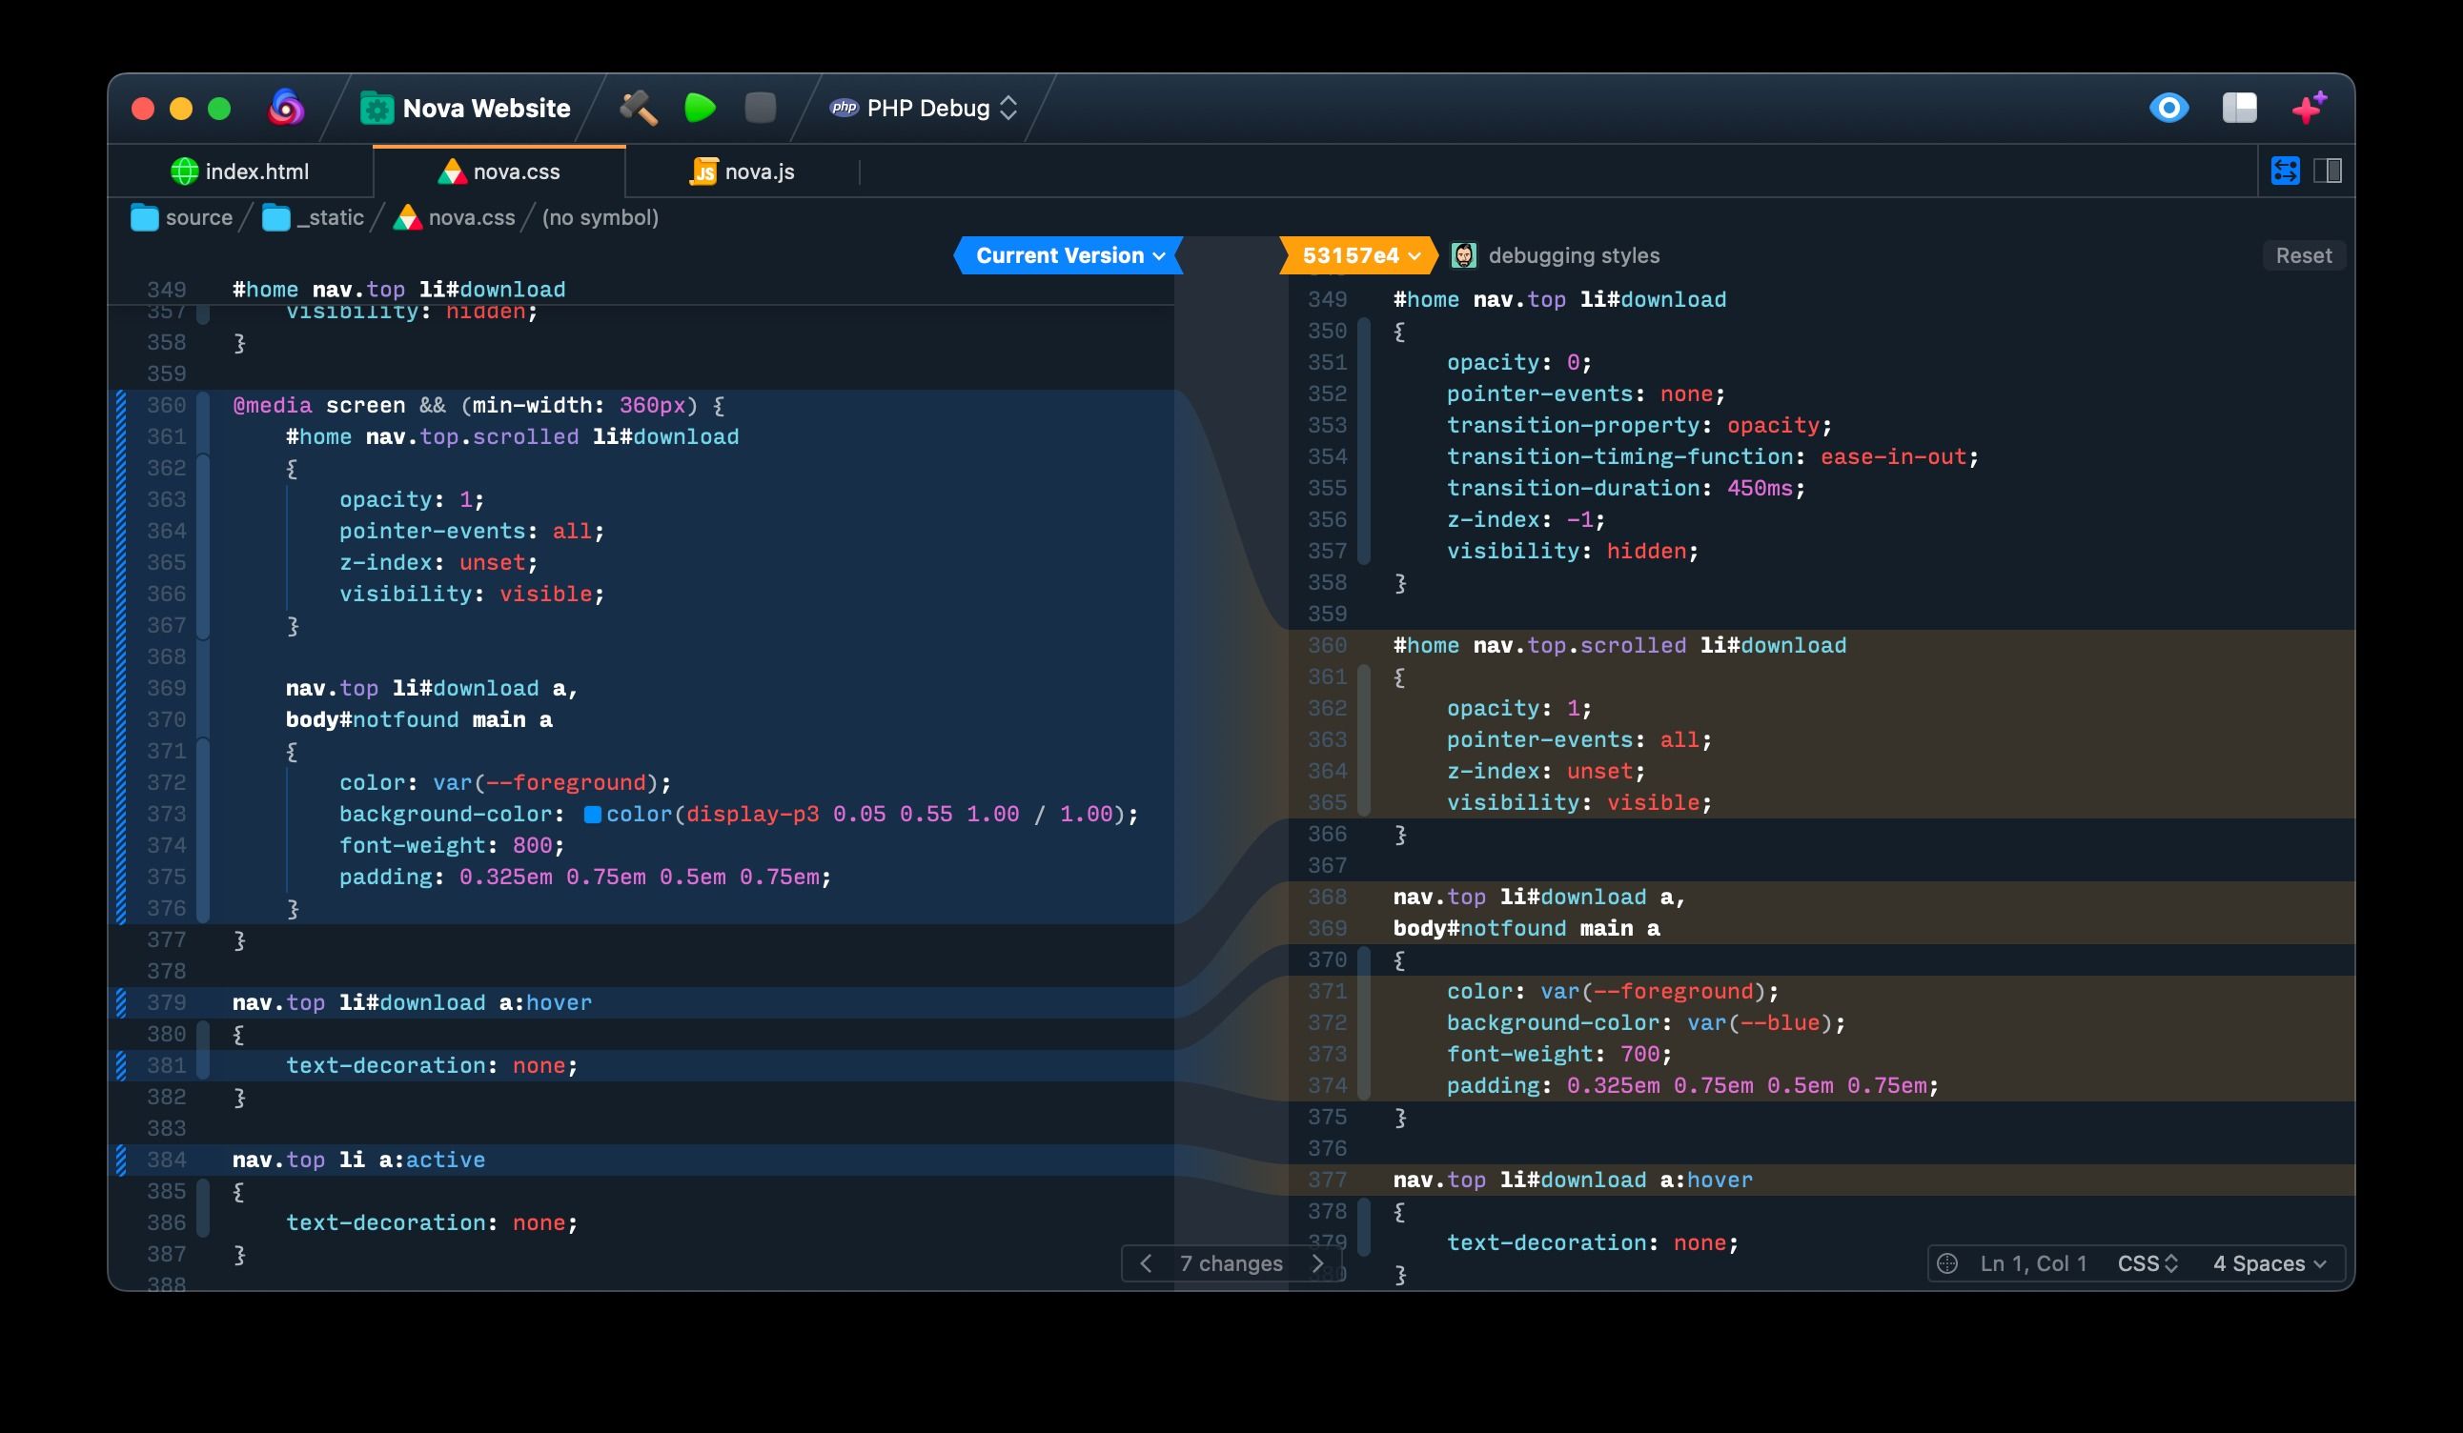Viewport: 2463px width, 1433px height.
Task: Click the gray Stop square button
Action: 760,108
